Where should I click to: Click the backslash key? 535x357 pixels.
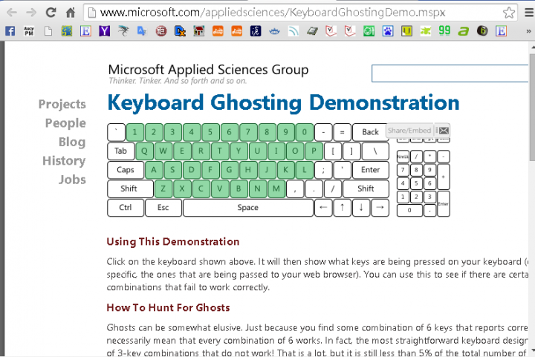click(x=375, y=151)
